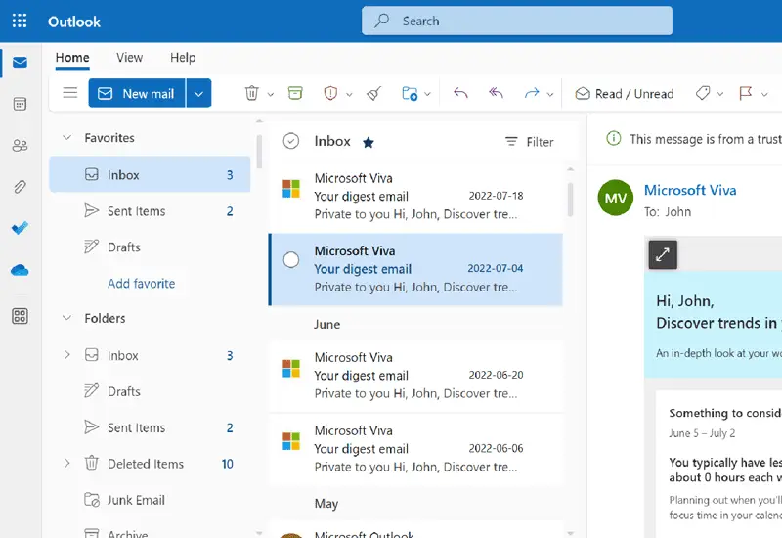Click the folder pane scrollbar thumb
Viewport: 782px width, 538px height.
click(259, 152)
